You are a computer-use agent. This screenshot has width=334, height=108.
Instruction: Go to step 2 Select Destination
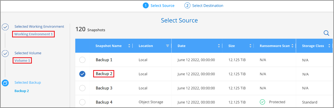204,5
